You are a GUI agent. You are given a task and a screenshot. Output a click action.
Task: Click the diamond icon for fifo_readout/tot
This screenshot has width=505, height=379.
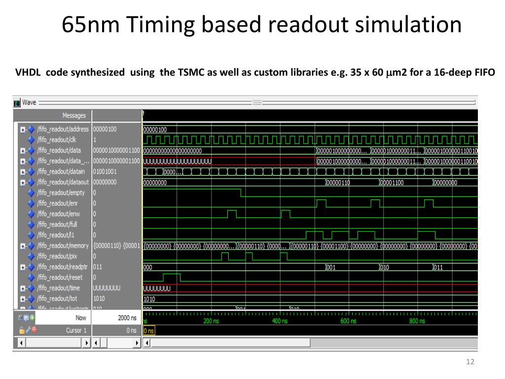[31, 299]
